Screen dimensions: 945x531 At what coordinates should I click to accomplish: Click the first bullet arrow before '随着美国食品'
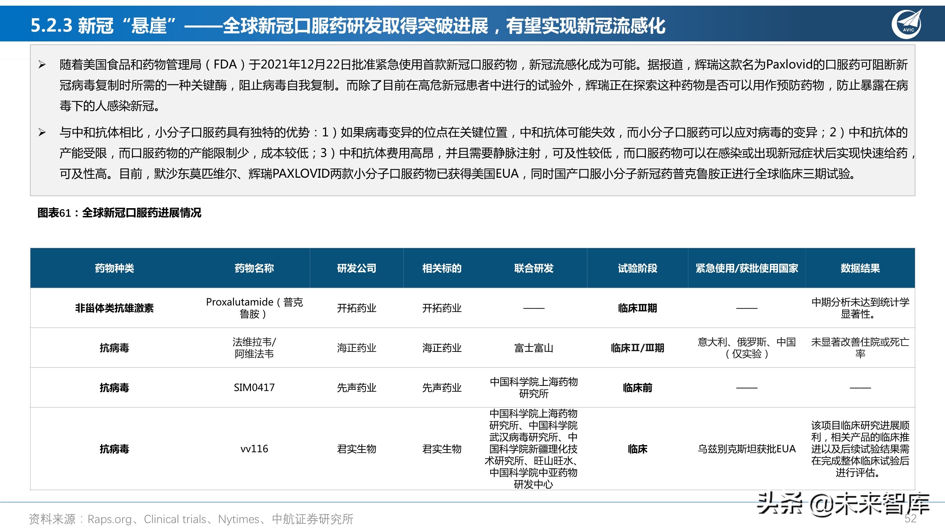42,65
